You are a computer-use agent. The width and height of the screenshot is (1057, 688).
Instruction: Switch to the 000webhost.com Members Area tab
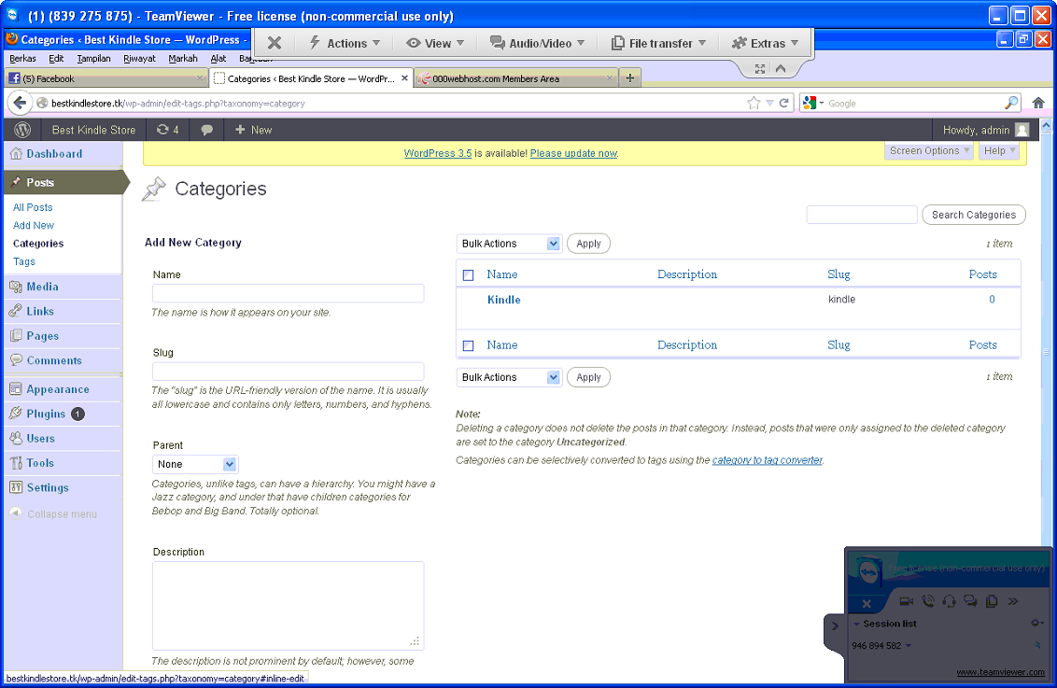point(516,78)
